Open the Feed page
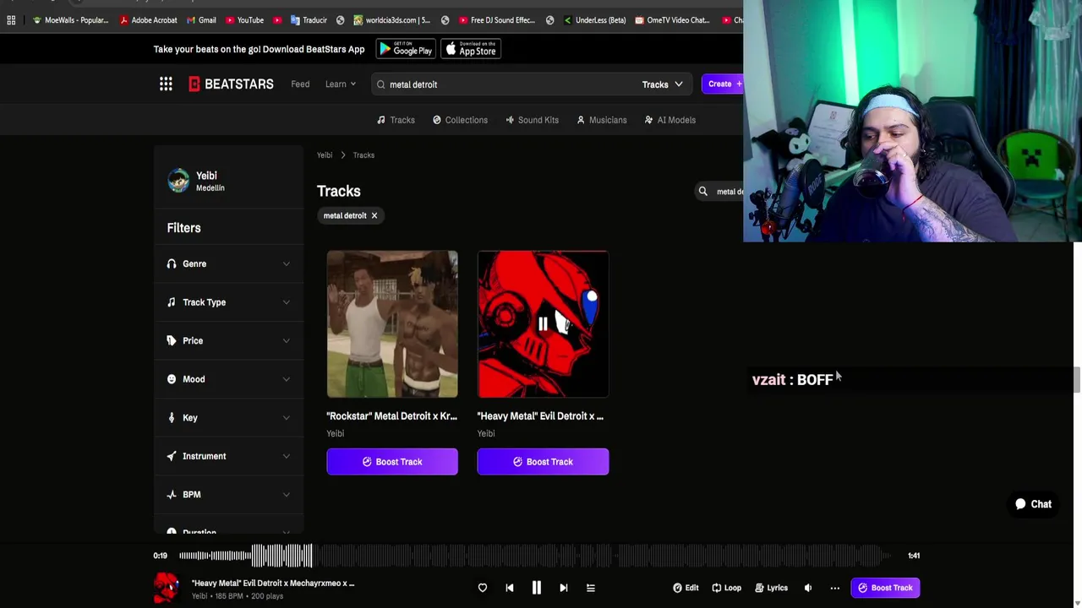Screen dimensions: 1082x608 300,84
